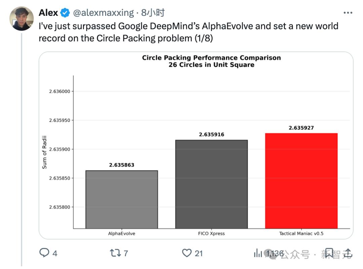Click the 8小时 timestamp
This screenshot has width=363, height=269.
tap(153, 13)
